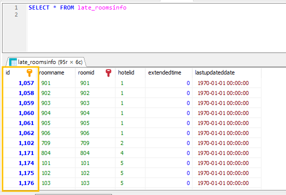Click the table name late_roomsinfo in query
286x195 pixels.
coord(102,7)
